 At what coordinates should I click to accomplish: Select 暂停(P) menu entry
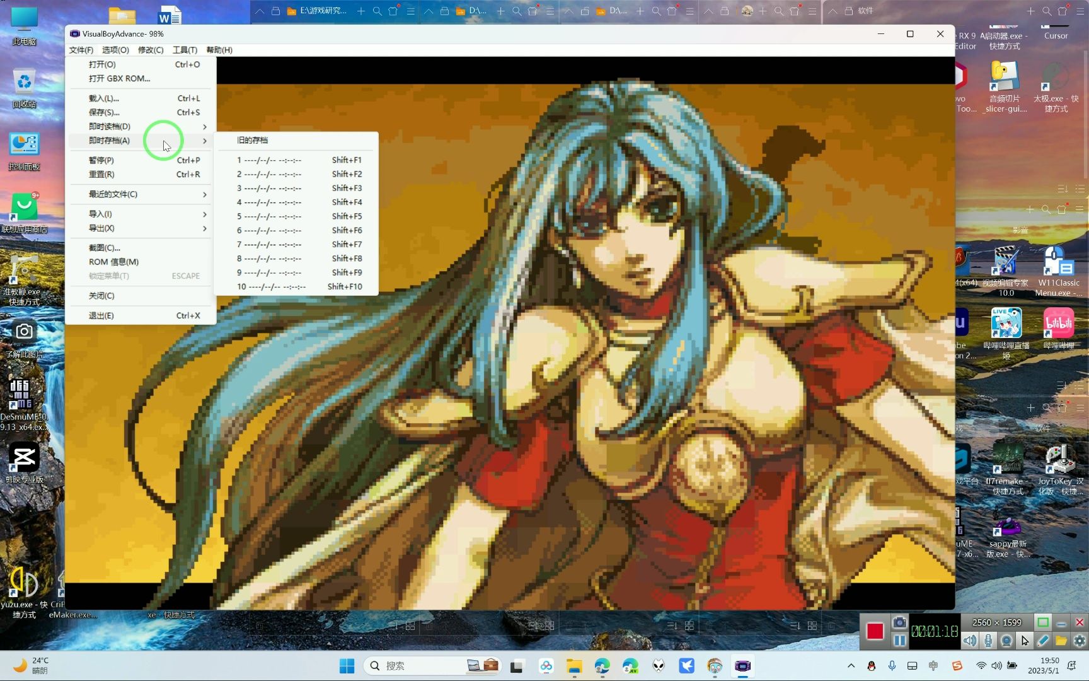click(141, 160)
